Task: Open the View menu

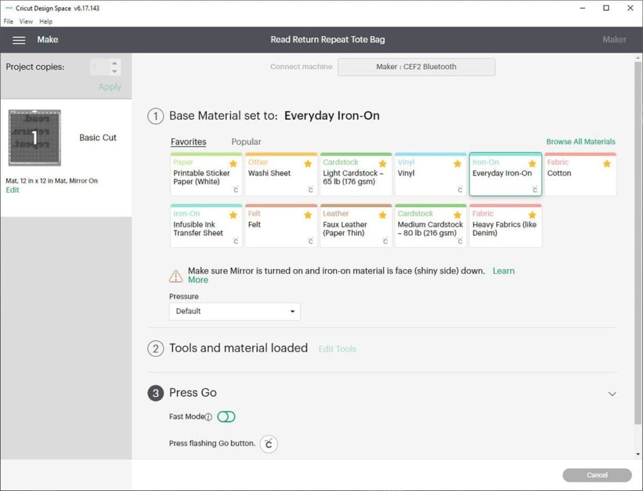Action: click(26, 21)
